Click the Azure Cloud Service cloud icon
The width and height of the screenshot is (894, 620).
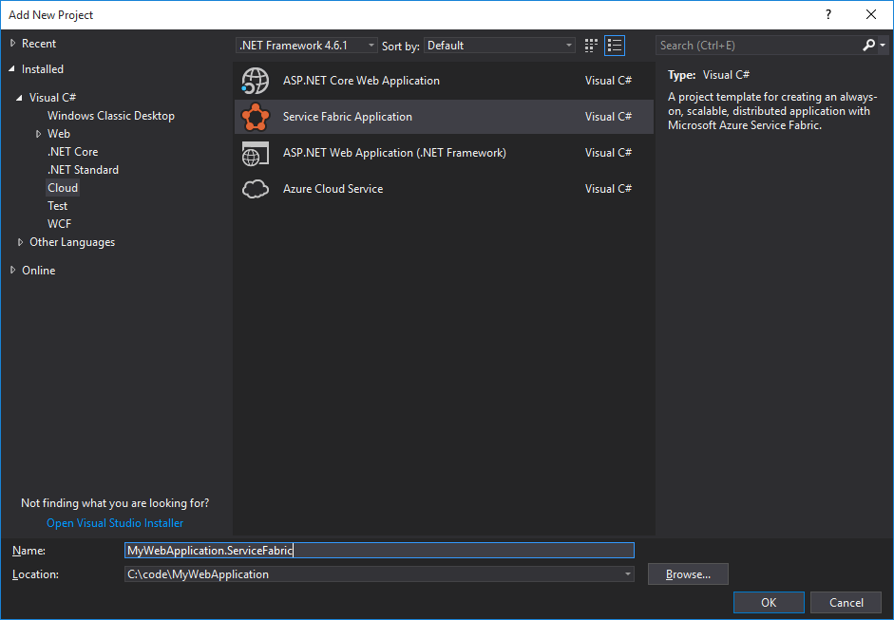tap(255, 189)
